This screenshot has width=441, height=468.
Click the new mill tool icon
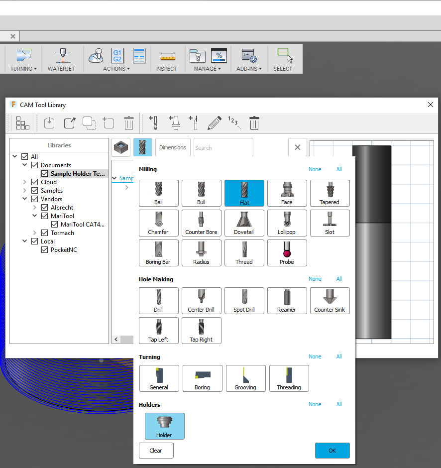click(x=153, y=122)
